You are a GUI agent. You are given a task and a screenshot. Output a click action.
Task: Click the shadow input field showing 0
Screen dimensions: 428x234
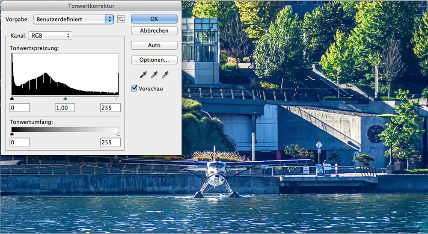point(20,107)
